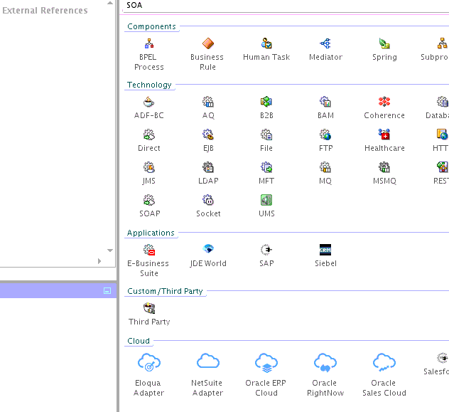Click the Business Rule component

click(x=207, y=44)
